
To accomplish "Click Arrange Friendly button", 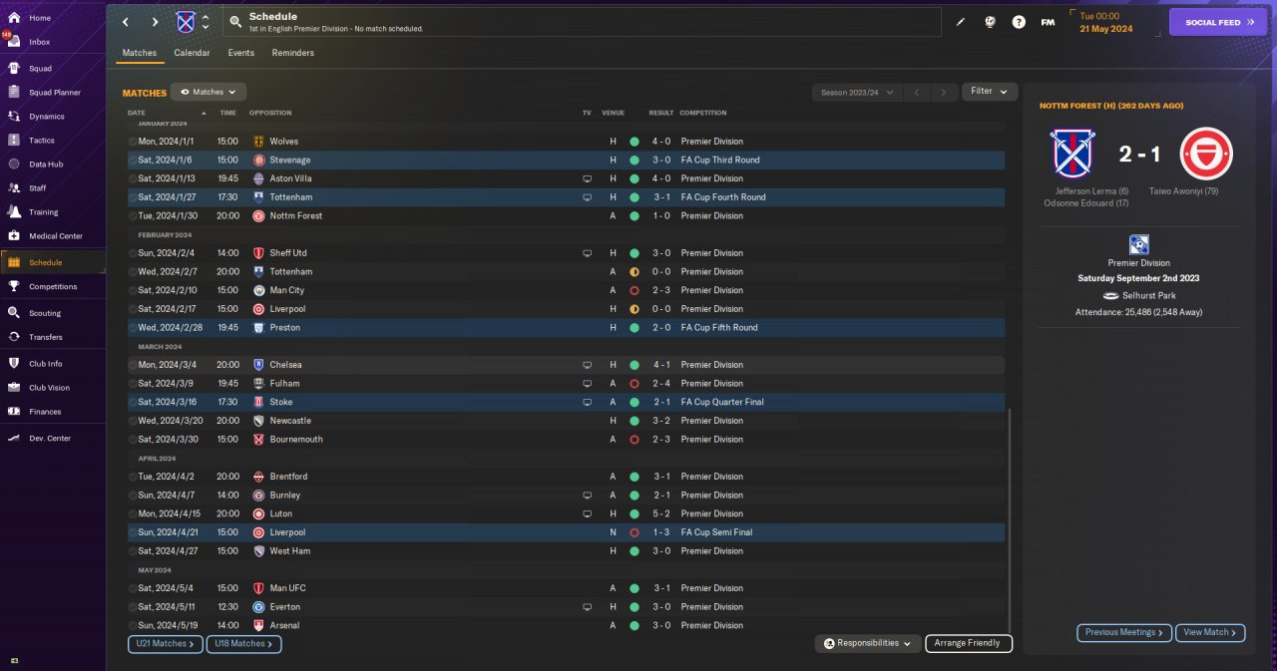I will (969, 644).
